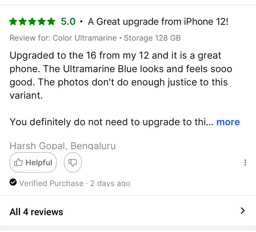Click the 'Verified Purchase' label text
This screenshot has height=232, width=256.
[x=51, y=183]
